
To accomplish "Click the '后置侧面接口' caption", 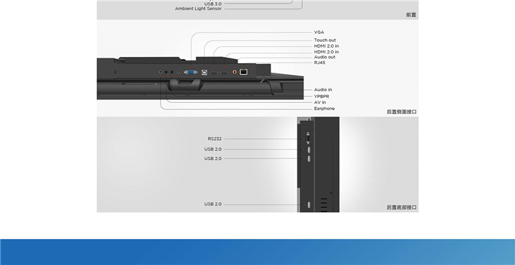I will pyautogui.click(x=402, y=112).
